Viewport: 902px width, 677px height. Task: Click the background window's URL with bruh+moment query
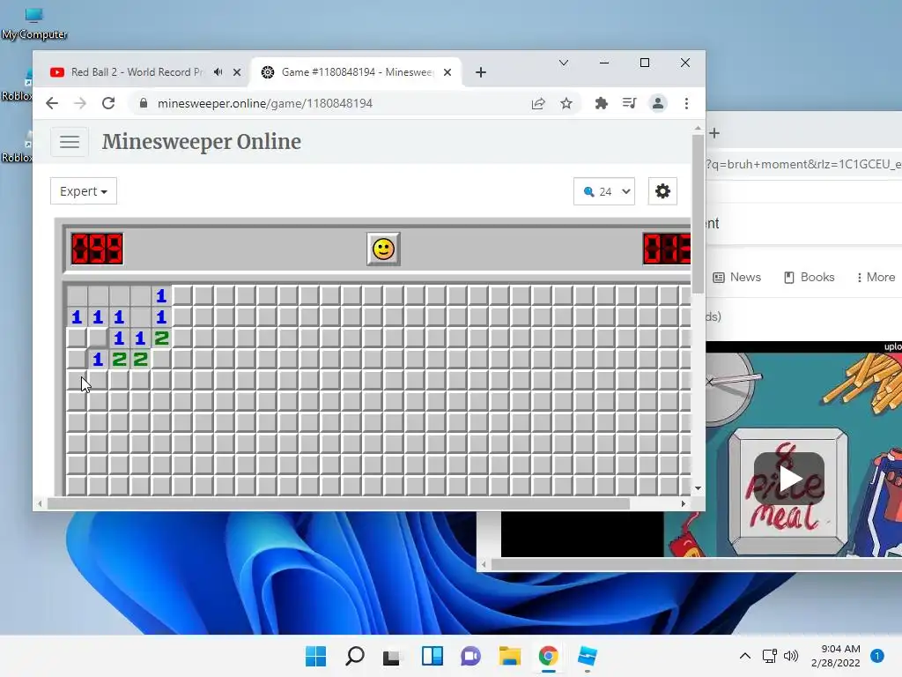click(803, 164)
